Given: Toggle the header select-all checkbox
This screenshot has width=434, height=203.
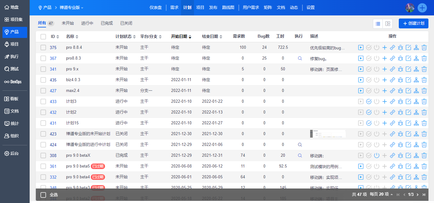Looking at the screenshot, I should click(43, 37).
